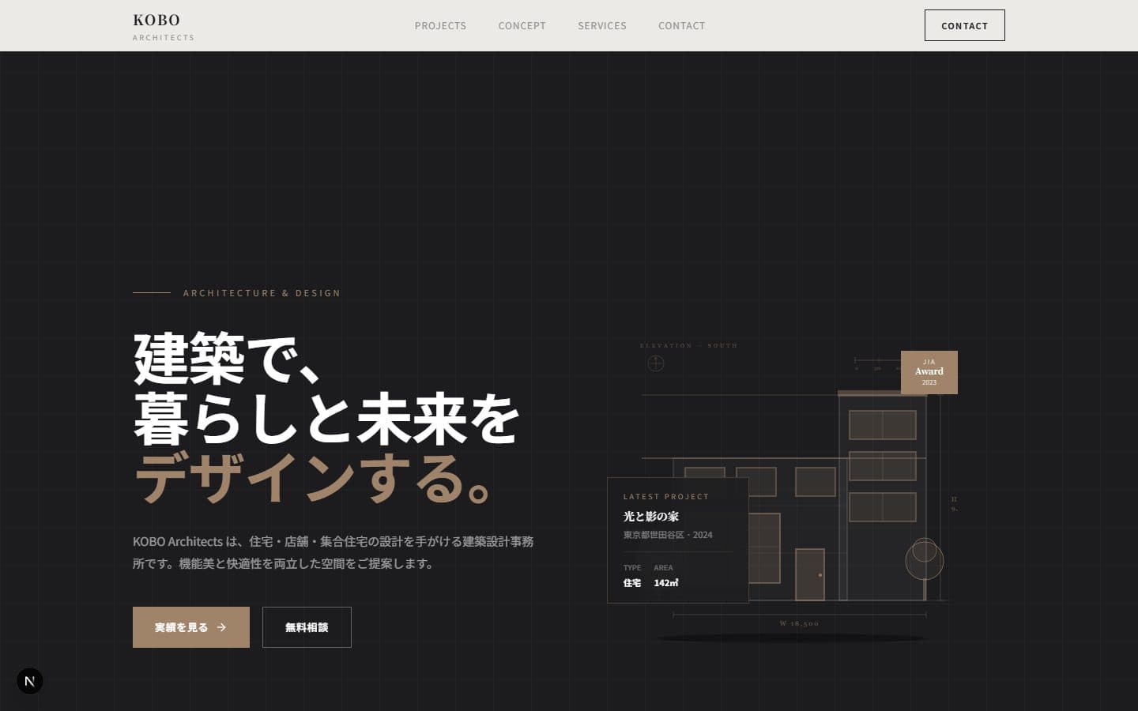Click the JIA Award 2023 badge
Viewport: 1138px width, 711px height.
click(x=929, y=372)
